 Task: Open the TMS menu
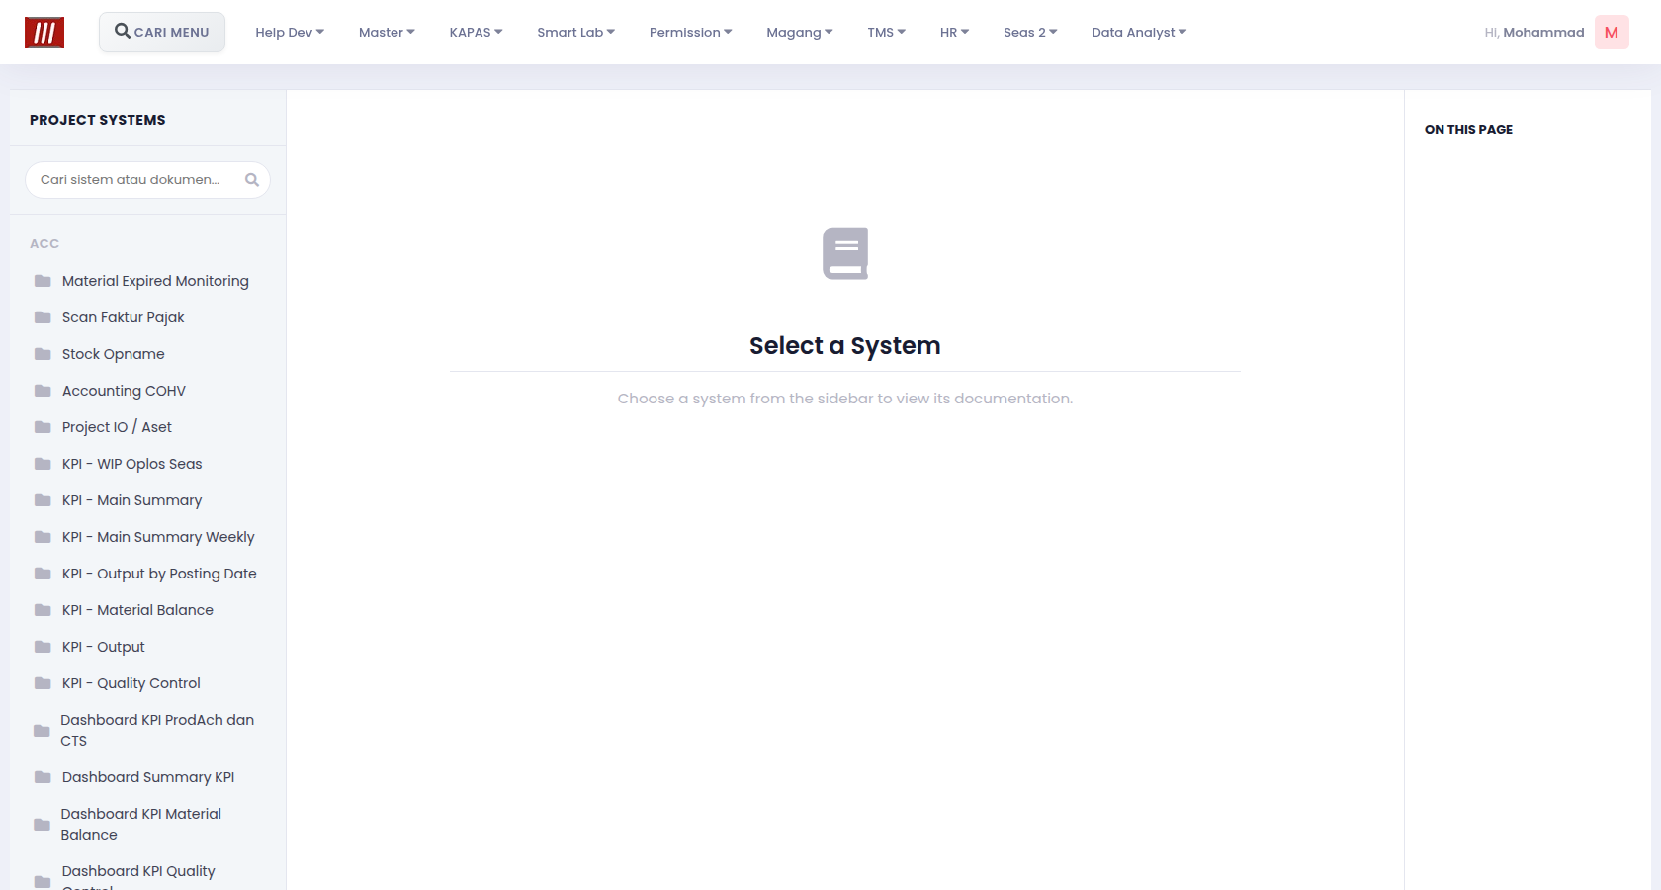886,33
